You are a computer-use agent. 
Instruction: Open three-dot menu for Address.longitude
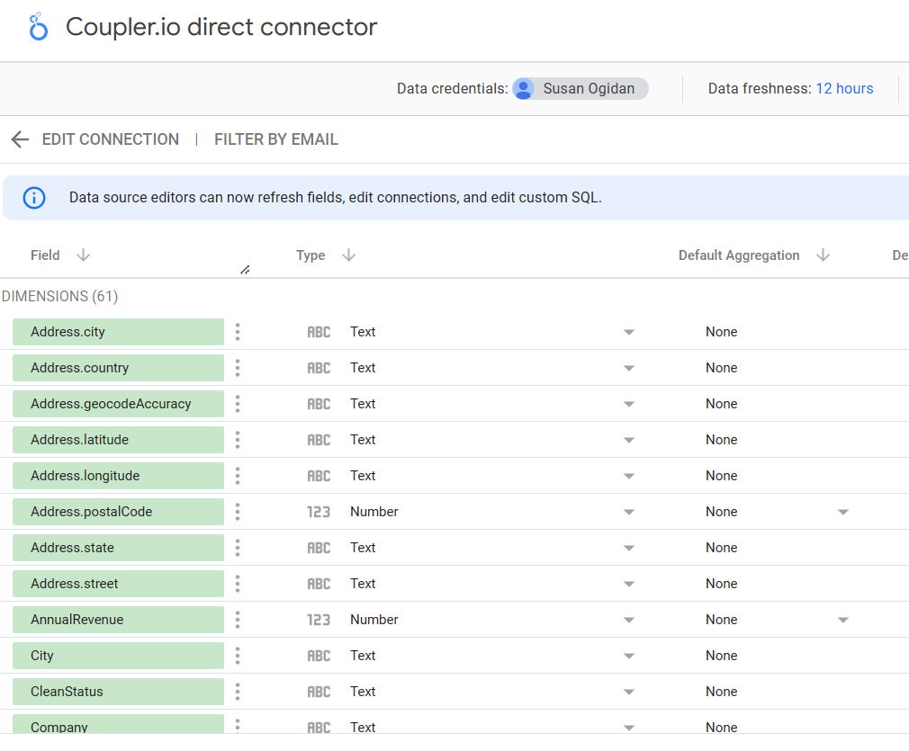[x=238, y=476]
